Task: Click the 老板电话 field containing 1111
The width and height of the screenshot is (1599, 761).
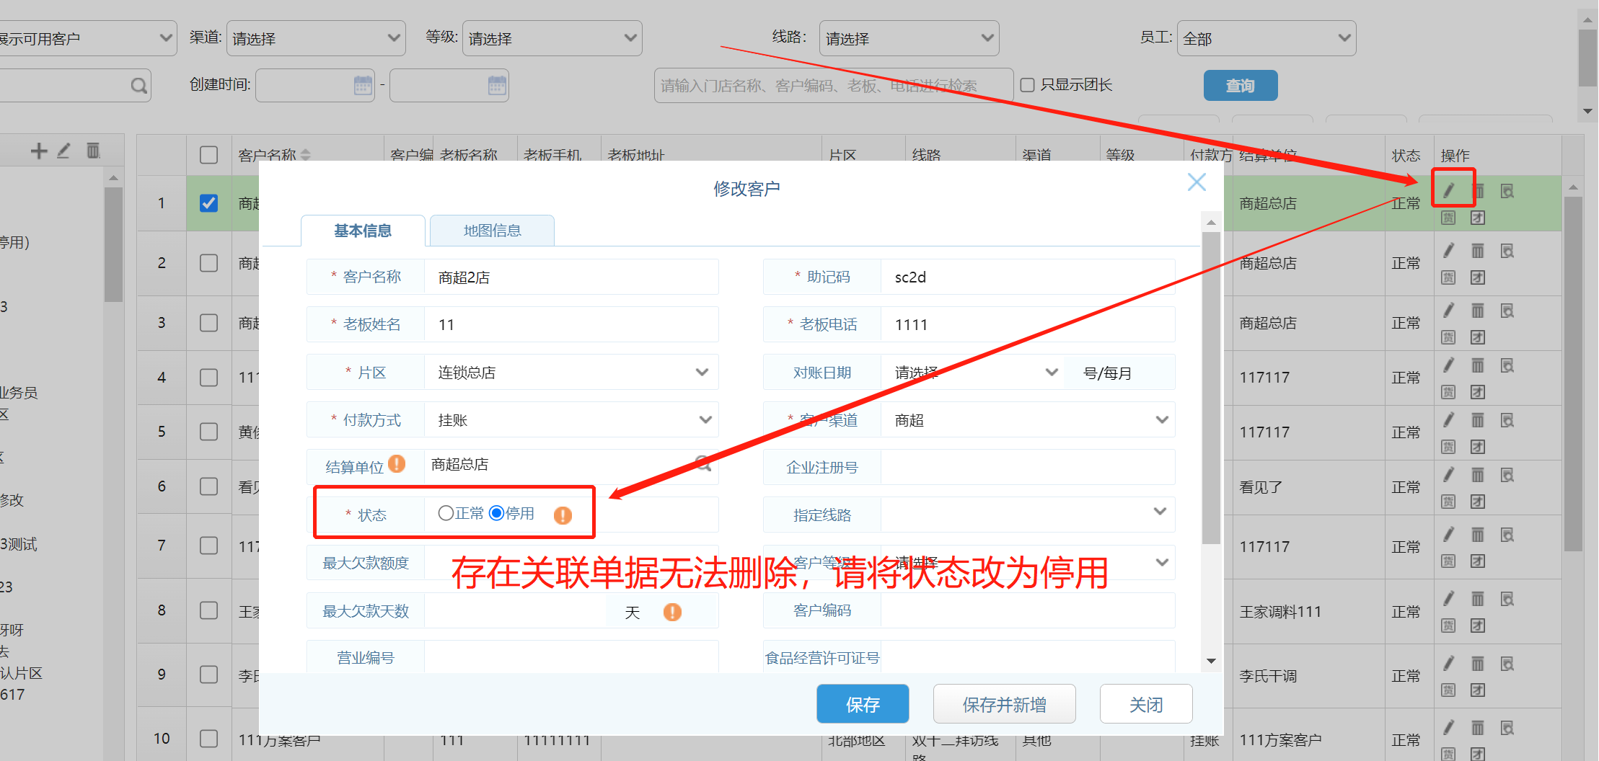Action: [x=1028, y=324]
